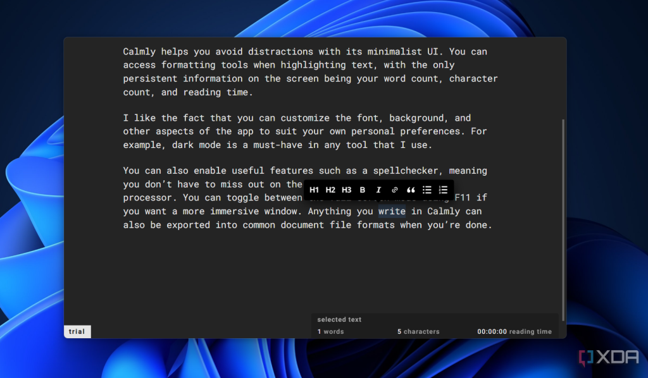The image size is (648, 378).
Task: Click the "selected text" label
Action: click(x=339, y=319)
